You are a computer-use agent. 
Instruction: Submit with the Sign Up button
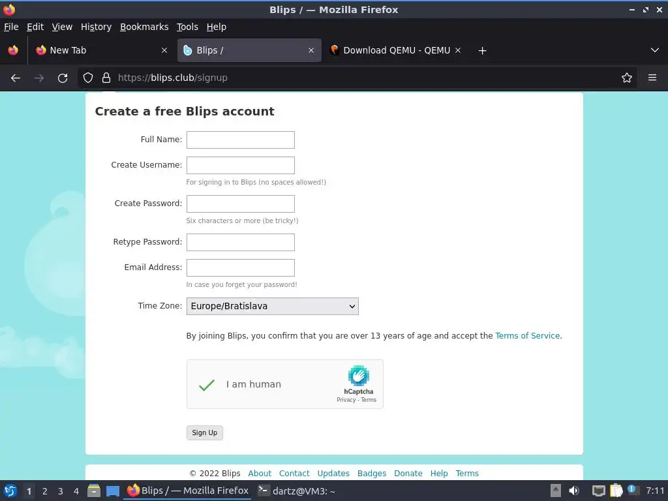coord(204,433)
